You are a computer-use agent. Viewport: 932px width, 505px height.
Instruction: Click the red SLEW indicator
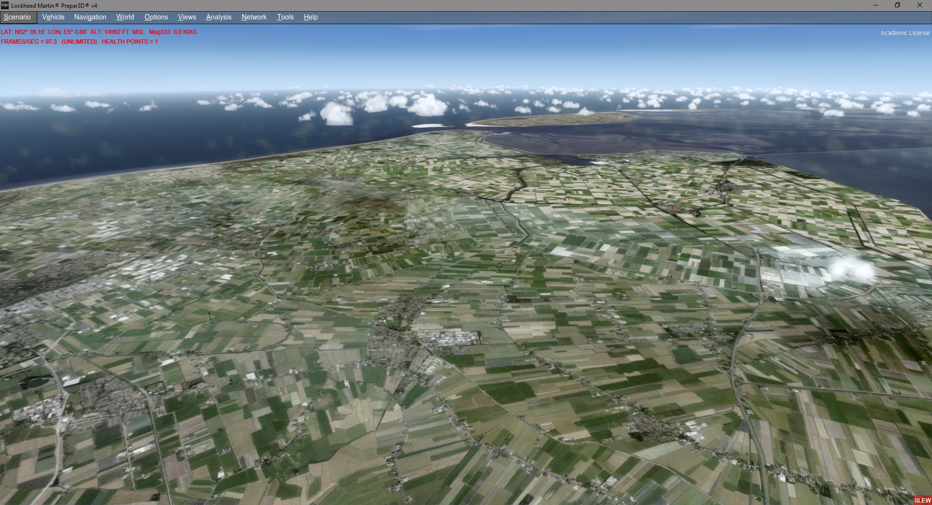click(922, 500)
